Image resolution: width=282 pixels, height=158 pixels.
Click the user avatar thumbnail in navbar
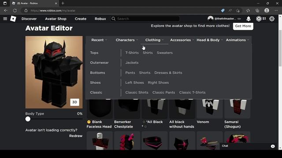210,18
